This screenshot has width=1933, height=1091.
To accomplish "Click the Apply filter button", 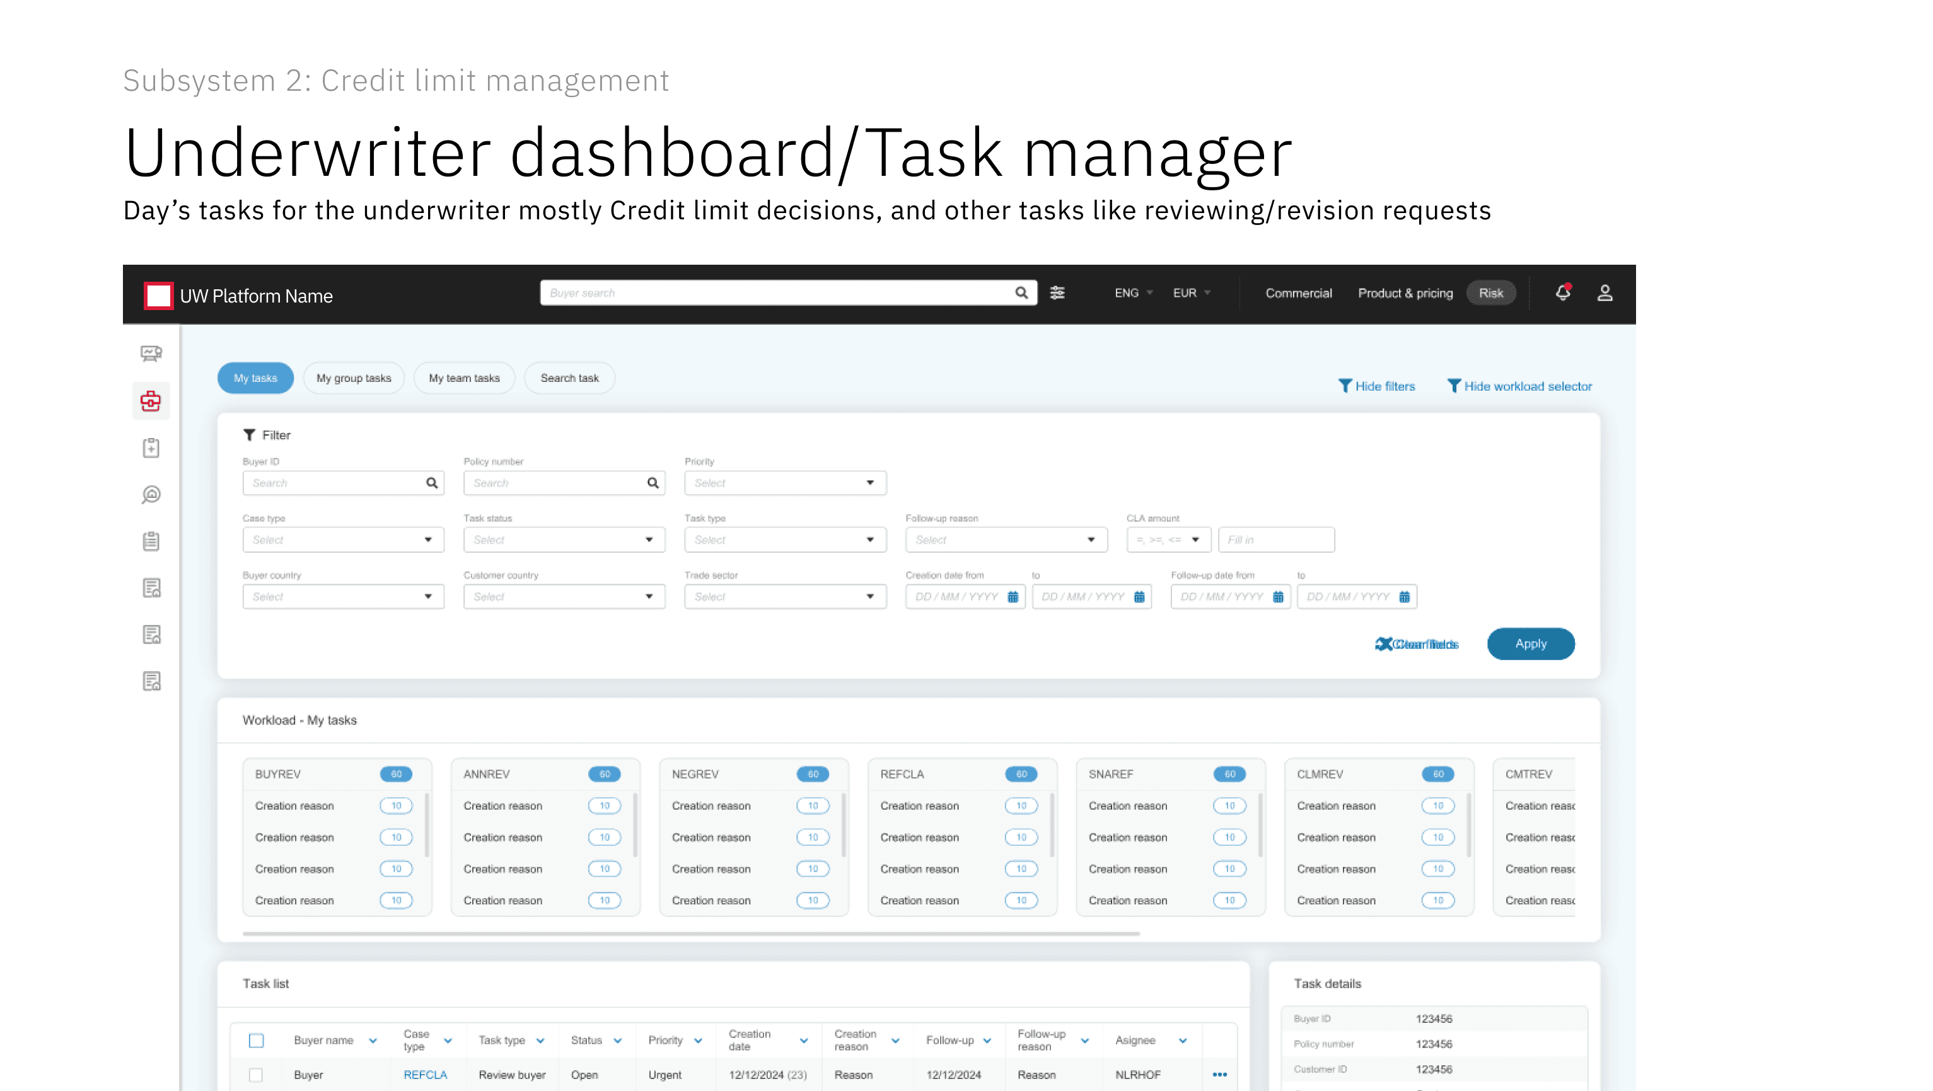I will pyautogui.click(x=1530, y=644).
